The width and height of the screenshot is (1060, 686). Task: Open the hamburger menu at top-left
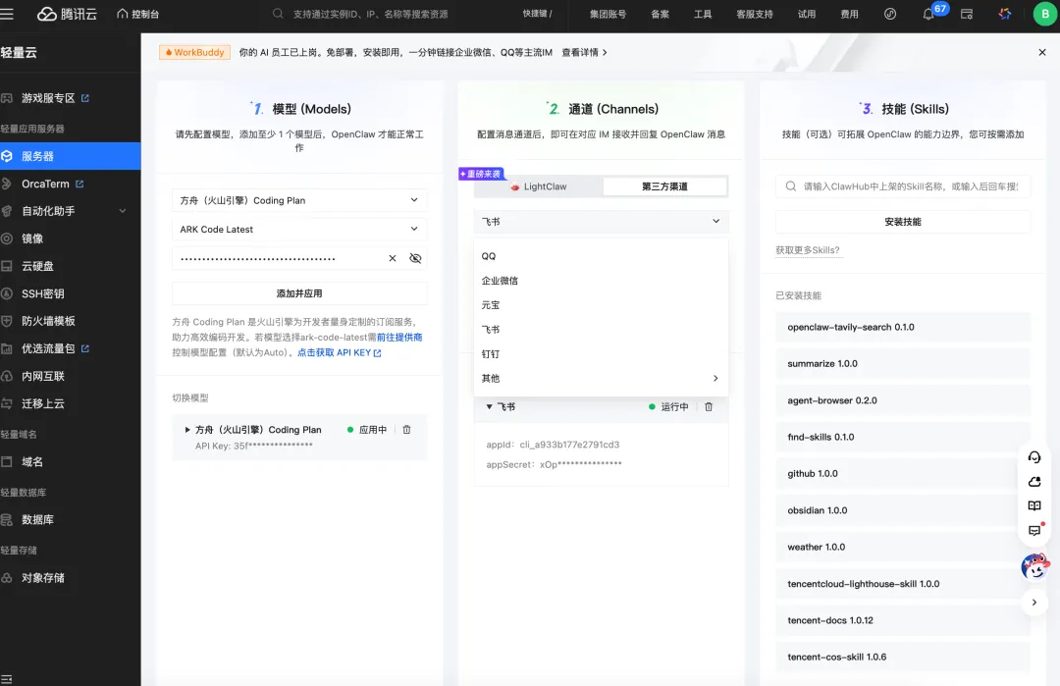[7, 14]
